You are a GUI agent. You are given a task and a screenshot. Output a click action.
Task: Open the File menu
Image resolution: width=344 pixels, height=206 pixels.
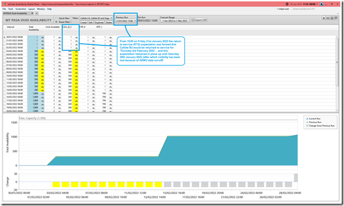4,9
